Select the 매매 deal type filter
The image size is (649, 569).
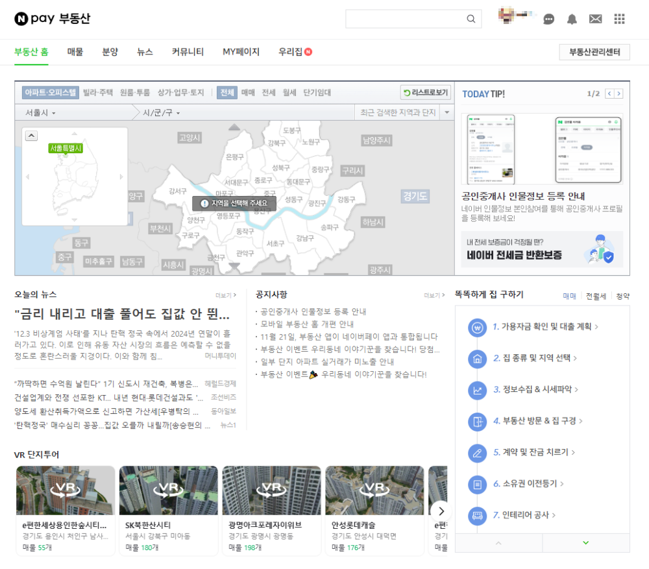pyautogui.click(x=248, y=92)
